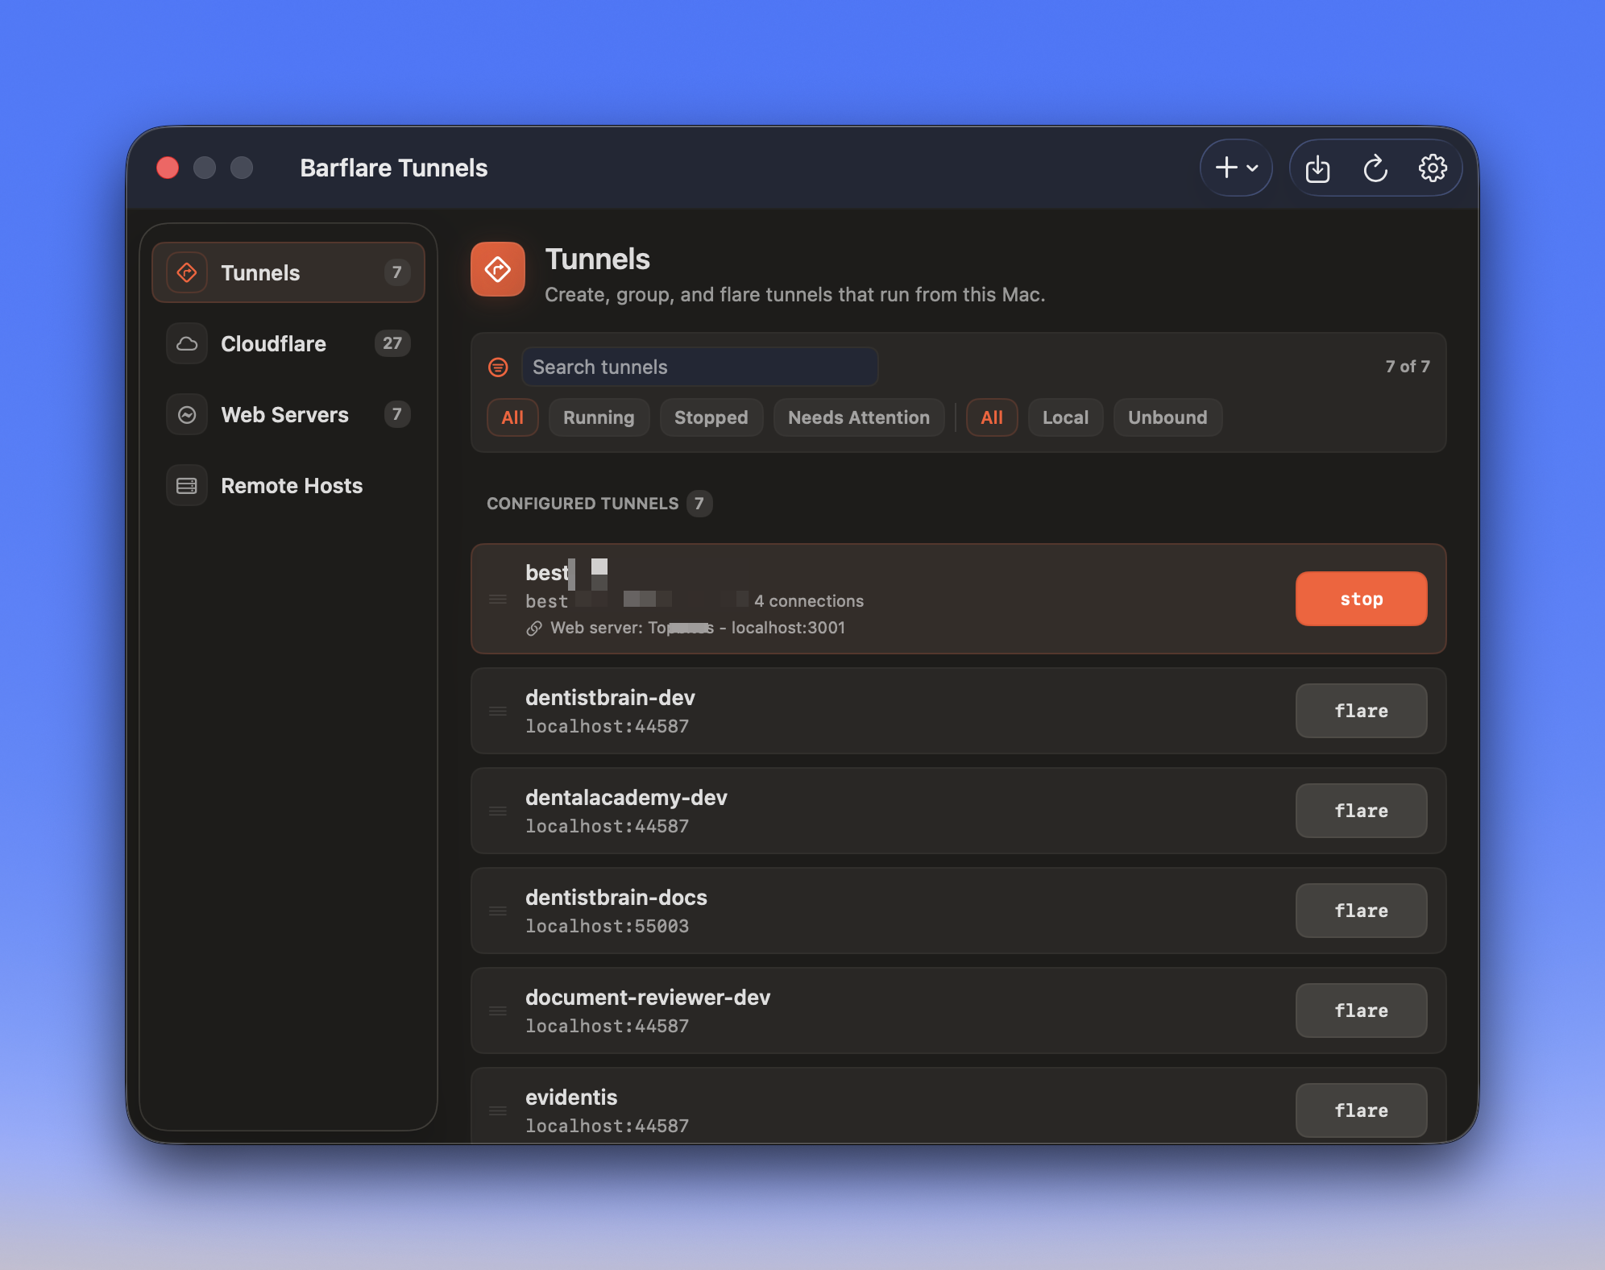Close the Barflare Tunnels window
The image size is (1605, 1270).
pyautogui.click(x=168, y=168)
